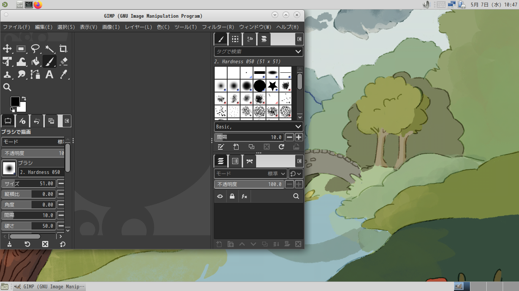Switch to the Device Status tab
Screen dimensions: 519x291
[x=22, y=121]
